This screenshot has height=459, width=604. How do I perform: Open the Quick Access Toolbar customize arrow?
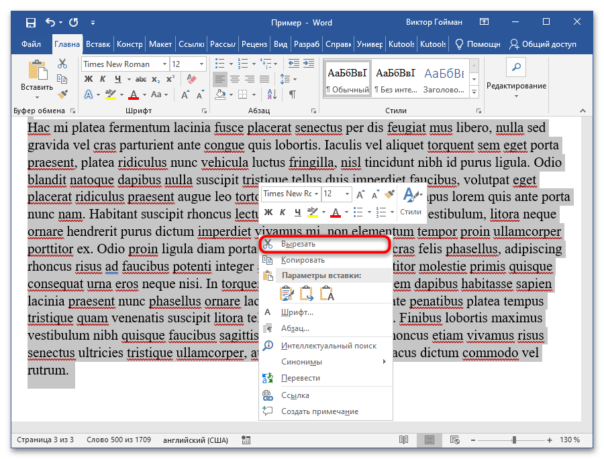click(x=93, y=23)
